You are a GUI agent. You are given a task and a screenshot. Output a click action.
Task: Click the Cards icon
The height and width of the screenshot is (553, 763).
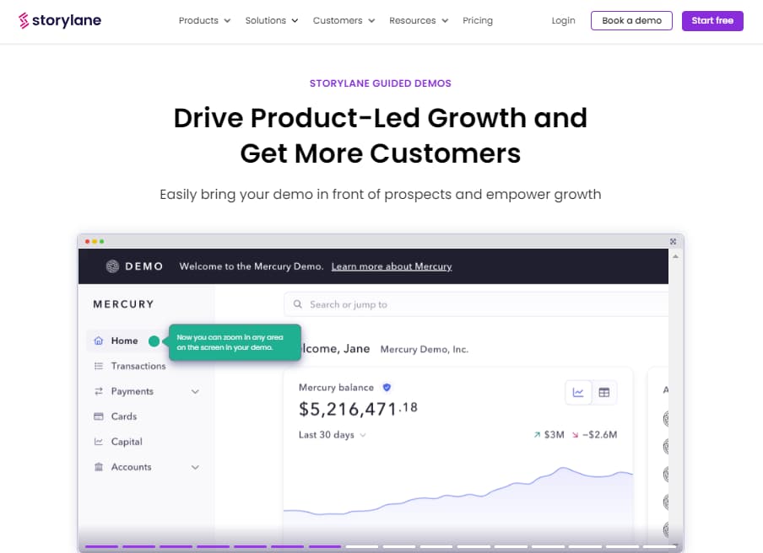coord(99,416)
